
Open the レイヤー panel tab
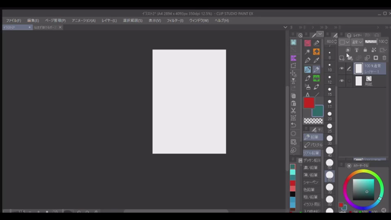click(355, 35)
